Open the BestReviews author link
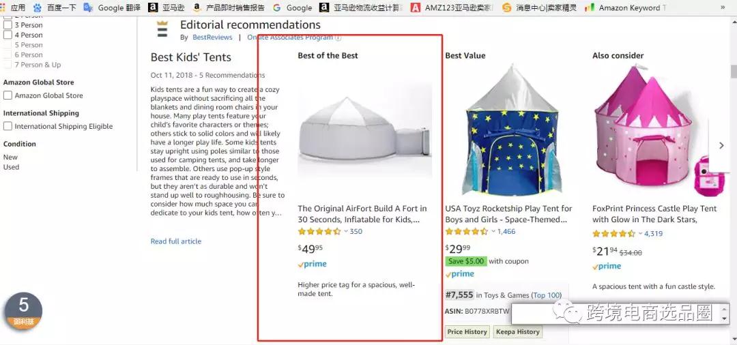Image resolution: width=737 pixels, height=345 pixels. click(x=212, y=37)
